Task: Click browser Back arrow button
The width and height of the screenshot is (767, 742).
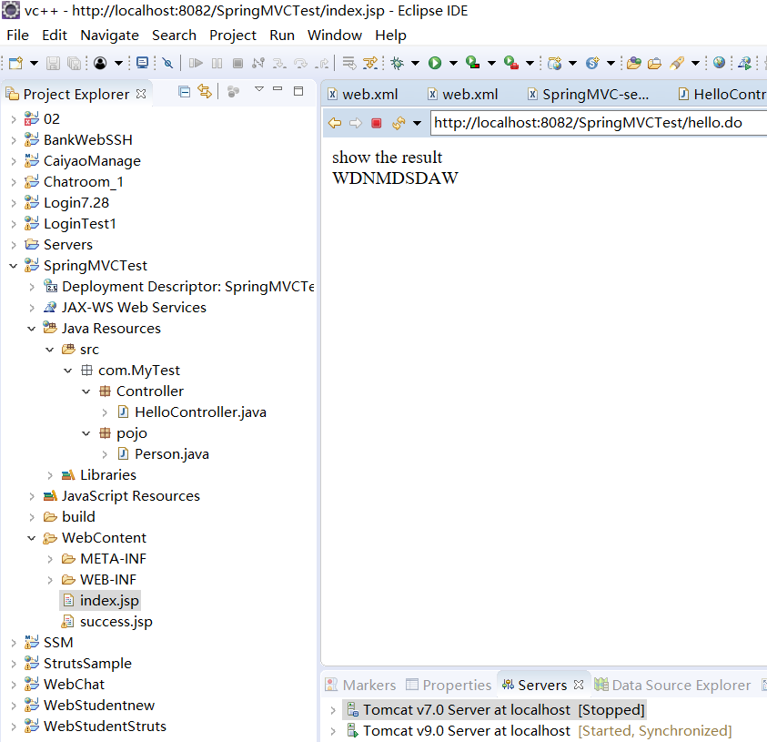Action: [335, 123]
